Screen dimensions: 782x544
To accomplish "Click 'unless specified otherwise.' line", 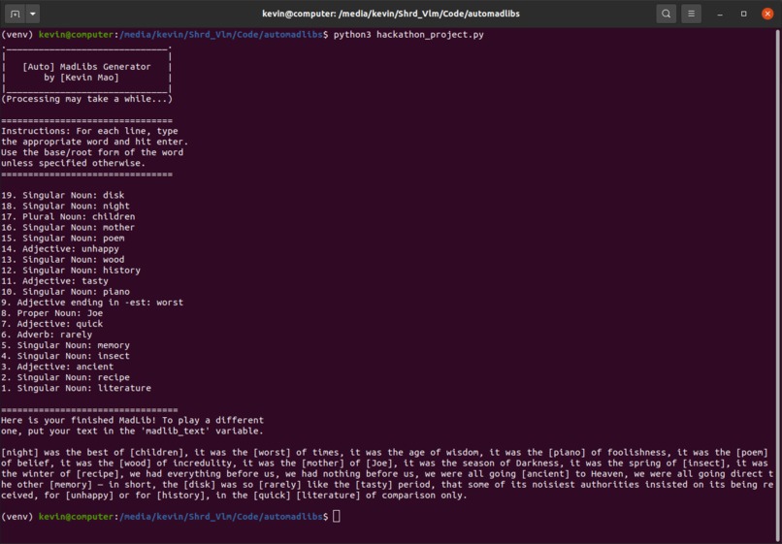I will click(x=74, y=164).
